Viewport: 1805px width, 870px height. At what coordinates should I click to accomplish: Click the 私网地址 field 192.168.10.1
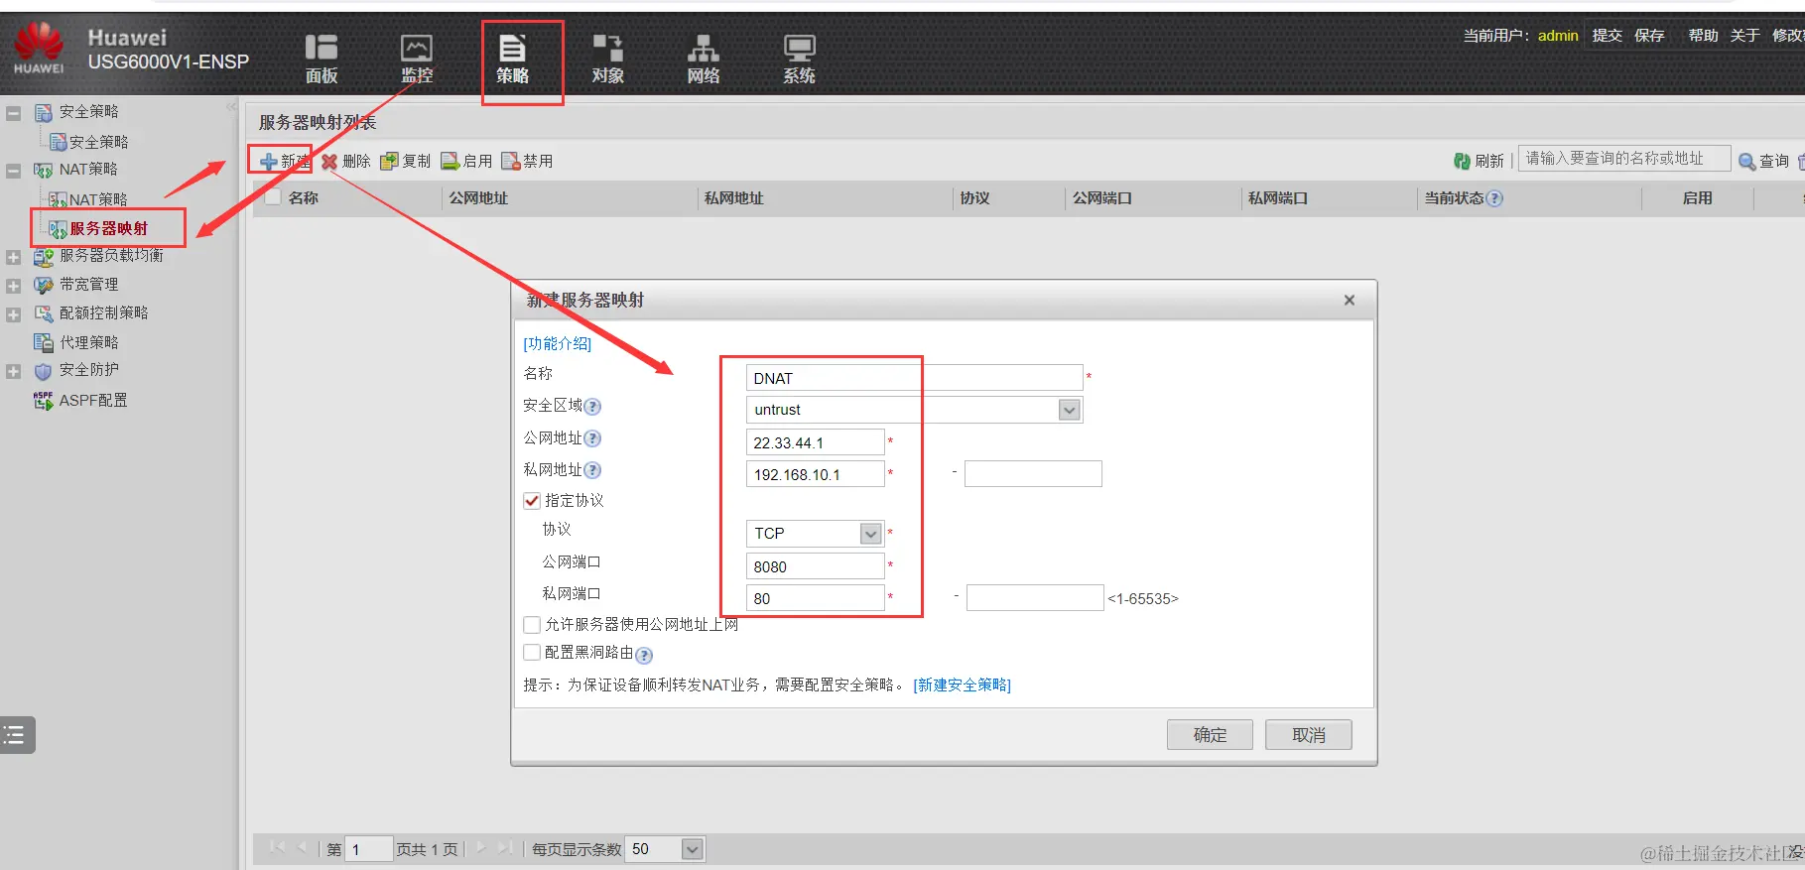(815, 474)
